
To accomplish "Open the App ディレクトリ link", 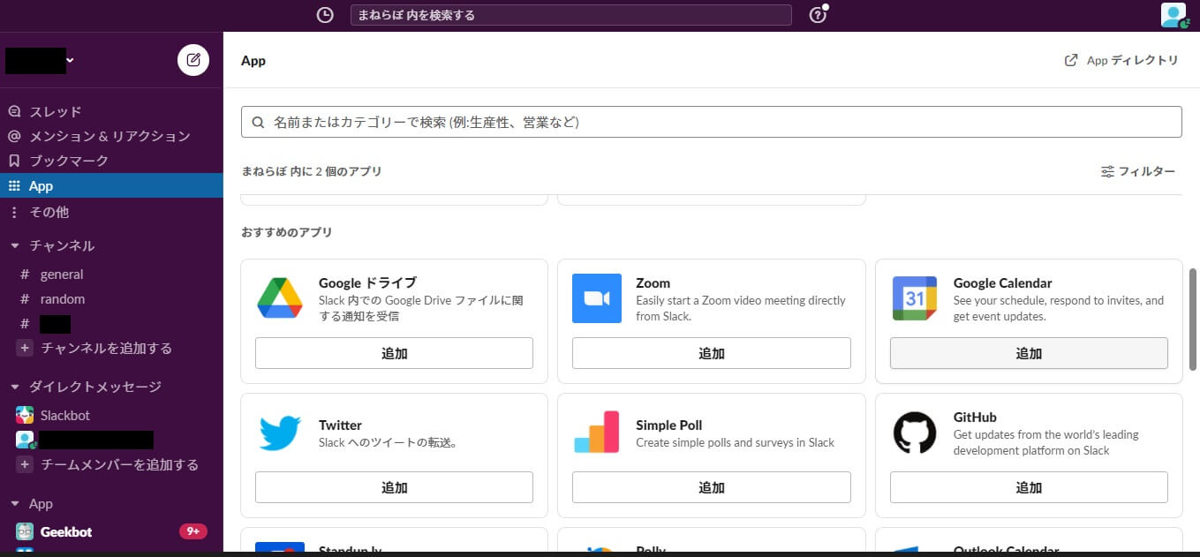I will click(1121, 60).
